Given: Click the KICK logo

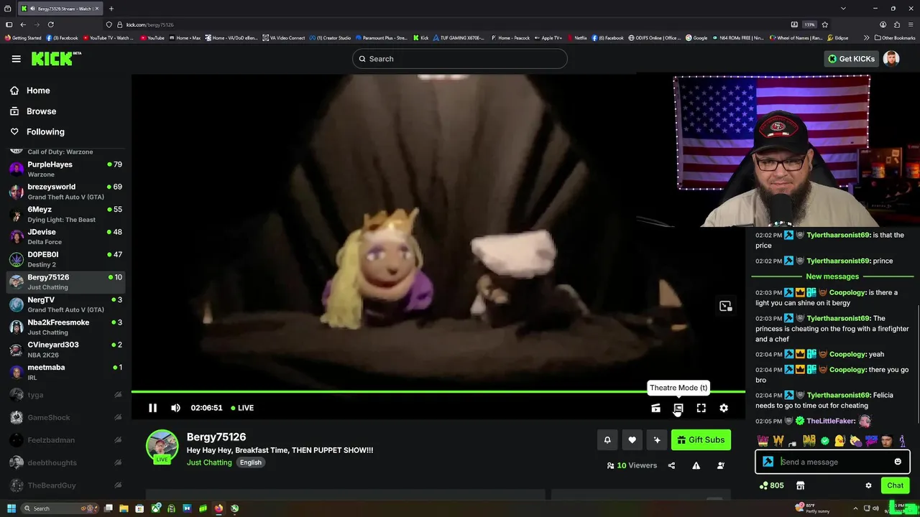Looking at the screenshot, I should (55, 59).
